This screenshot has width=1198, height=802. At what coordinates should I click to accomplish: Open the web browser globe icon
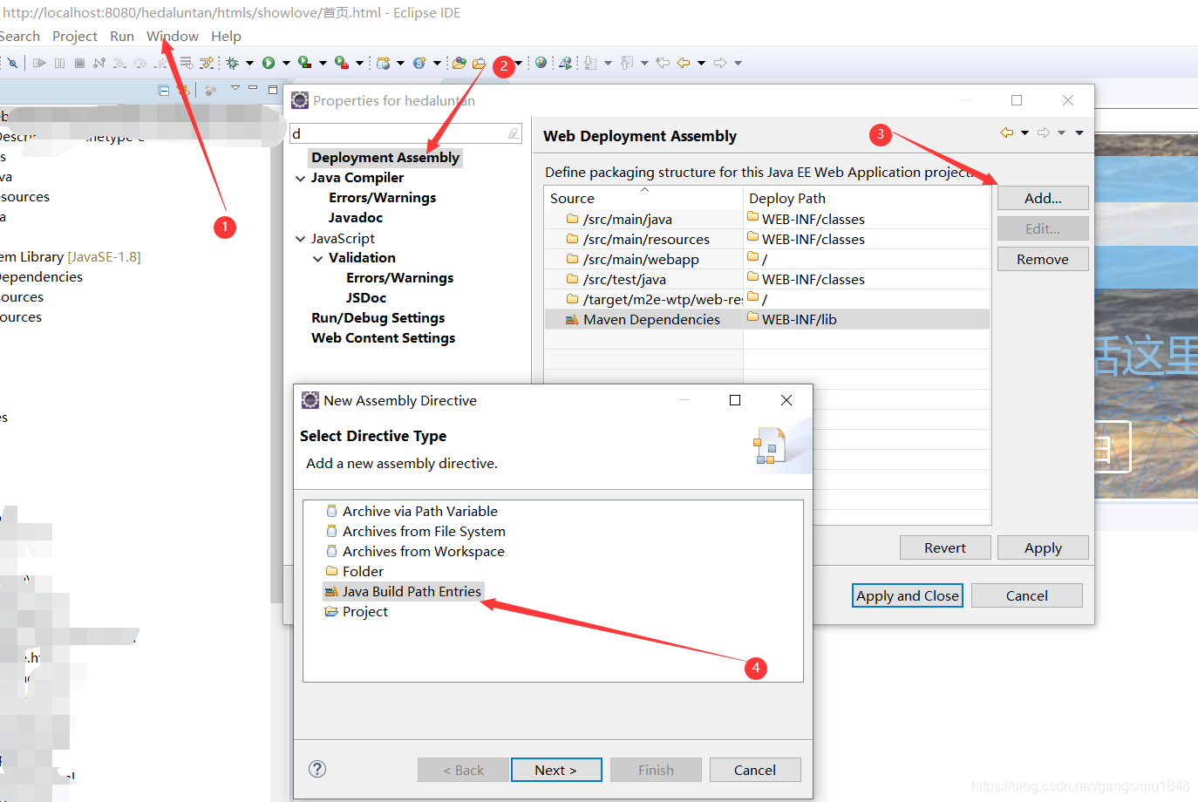(541, 63)
